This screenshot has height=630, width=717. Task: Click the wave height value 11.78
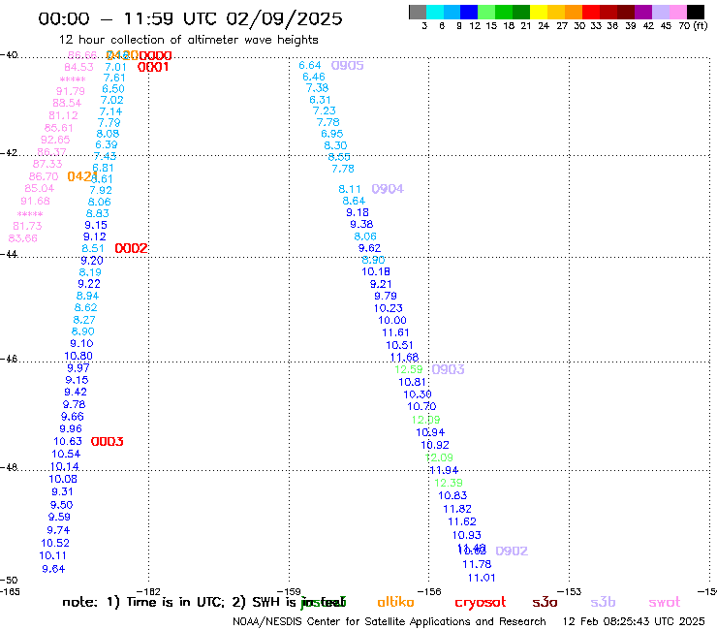click(x=477, y=565)
